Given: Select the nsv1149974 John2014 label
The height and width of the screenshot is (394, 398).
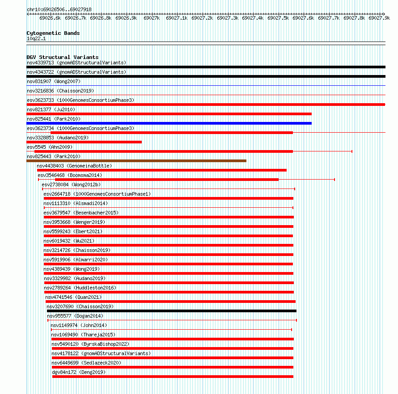Looking at the screenshot, I should pyautogui.click(x=79, y=325).
